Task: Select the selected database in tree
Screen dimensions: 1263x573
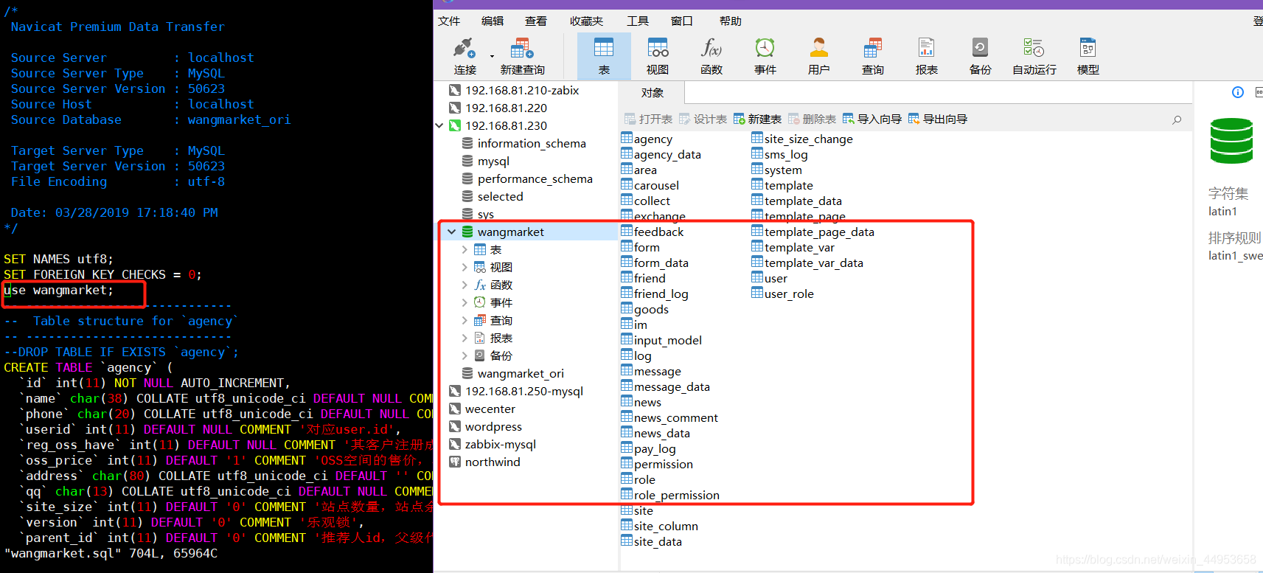Action: click(x=500, y=196)
